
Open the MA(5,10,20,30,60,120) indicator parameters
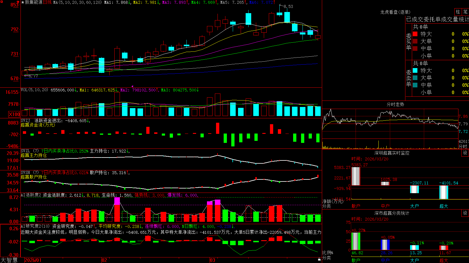pyautogui.click(x=77, y=2)
